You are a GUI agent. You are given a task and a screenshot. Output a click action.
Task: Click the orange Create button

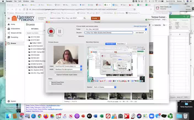click(95, 18)
